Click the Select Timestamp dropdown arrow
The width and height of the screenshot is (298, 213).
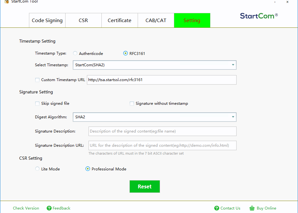click(233, 65)
